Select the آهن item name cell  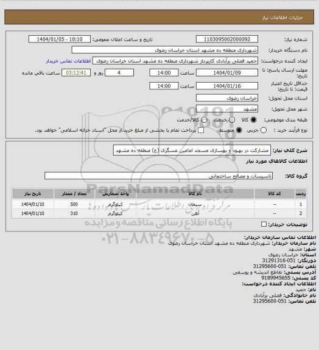pyautogui.click(x=195, y=214)
